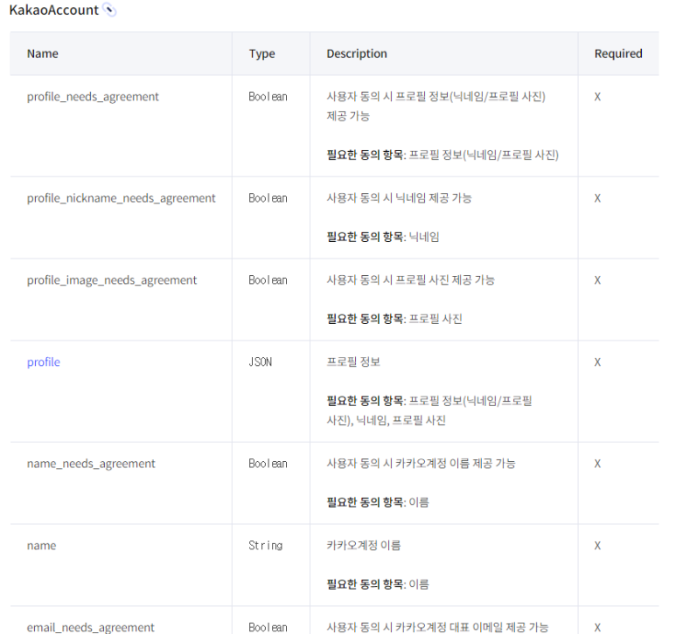This screenshot has height=634, width=676.
Task: Click Boolean type for profile_nickname_needs_agreement
Action: point(268,198)
